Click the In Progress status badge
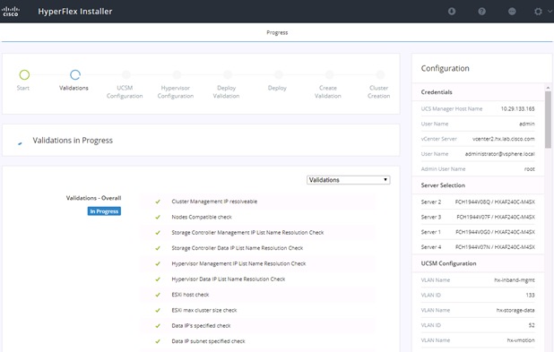 [104, 211]
